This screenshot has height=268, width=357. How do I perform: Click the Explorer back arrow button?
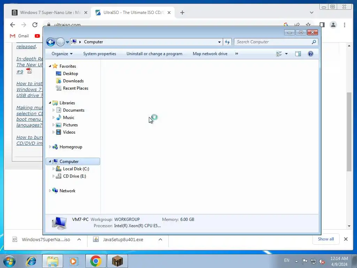pyautogui.click(x=51, y=42)
